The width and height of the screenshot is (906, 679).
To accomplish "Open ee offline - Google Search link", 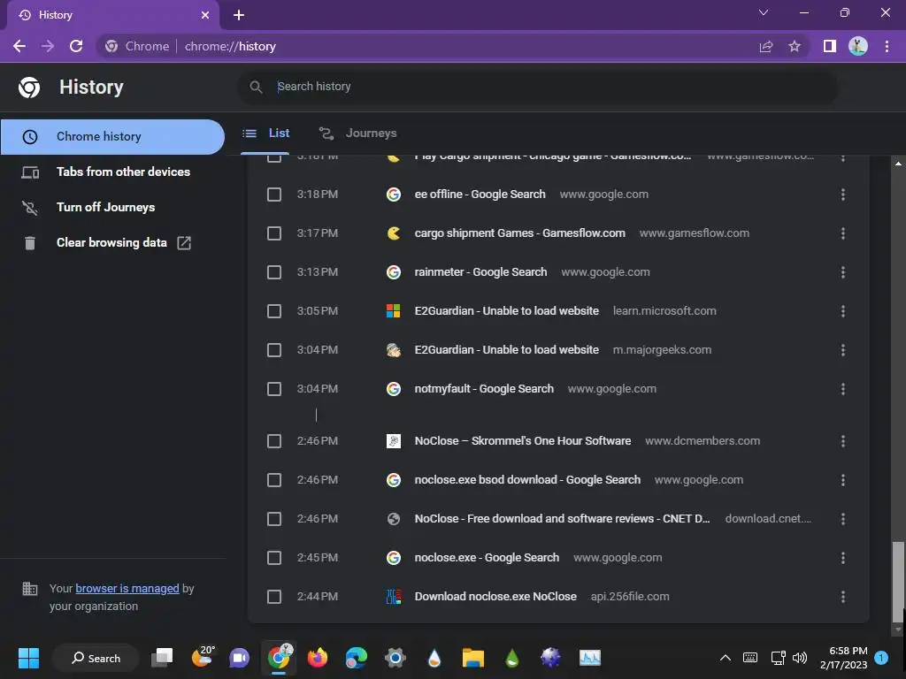I will pos(480,195).
